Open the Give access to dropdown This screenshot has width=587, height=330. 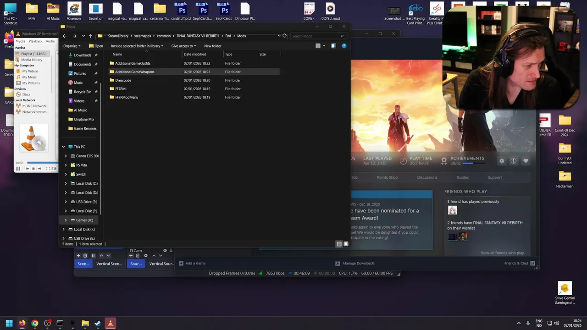point(183,46)
